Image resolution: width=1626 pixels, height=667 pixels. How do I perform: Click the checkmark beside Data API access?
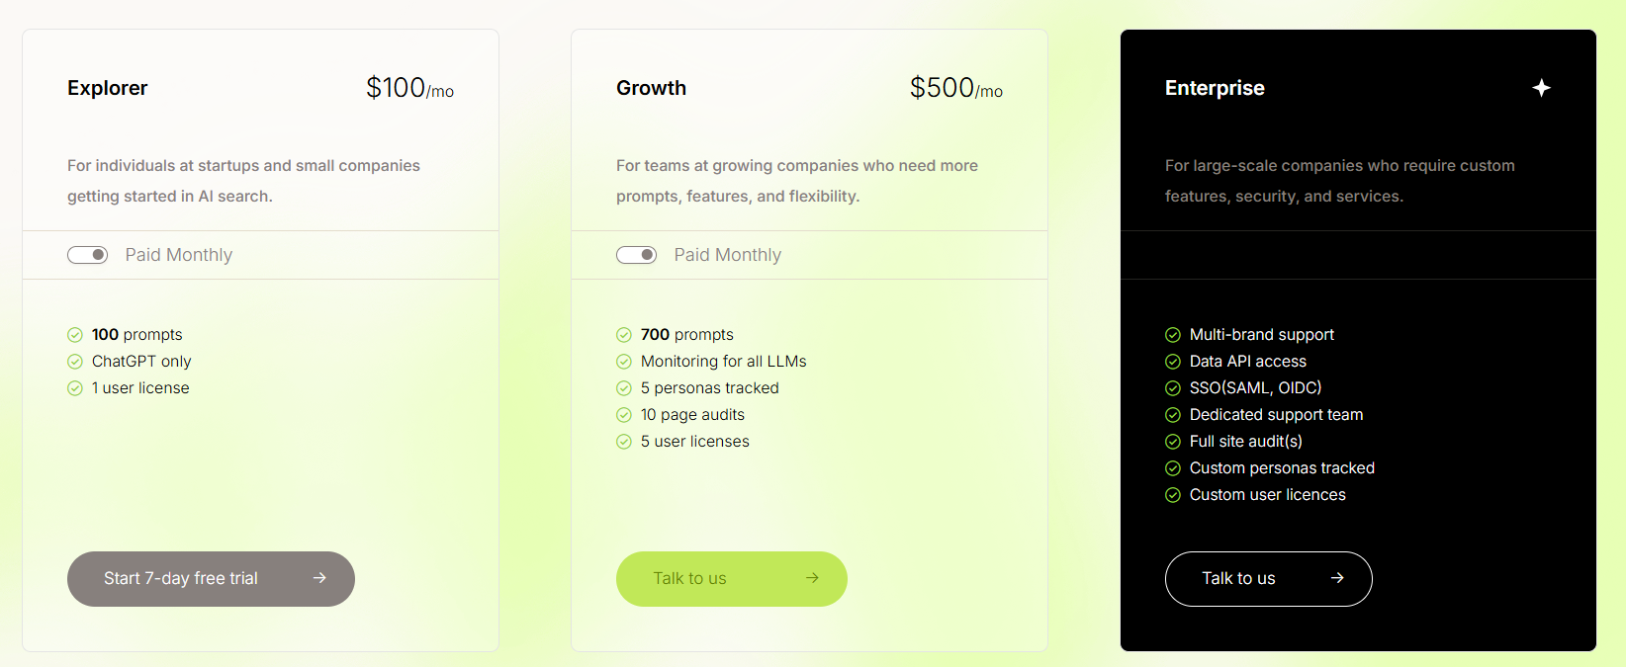coord(1172,361)
